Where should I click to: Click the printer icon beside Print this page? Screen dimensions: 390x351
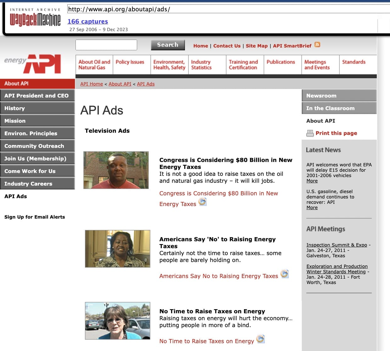310,133
